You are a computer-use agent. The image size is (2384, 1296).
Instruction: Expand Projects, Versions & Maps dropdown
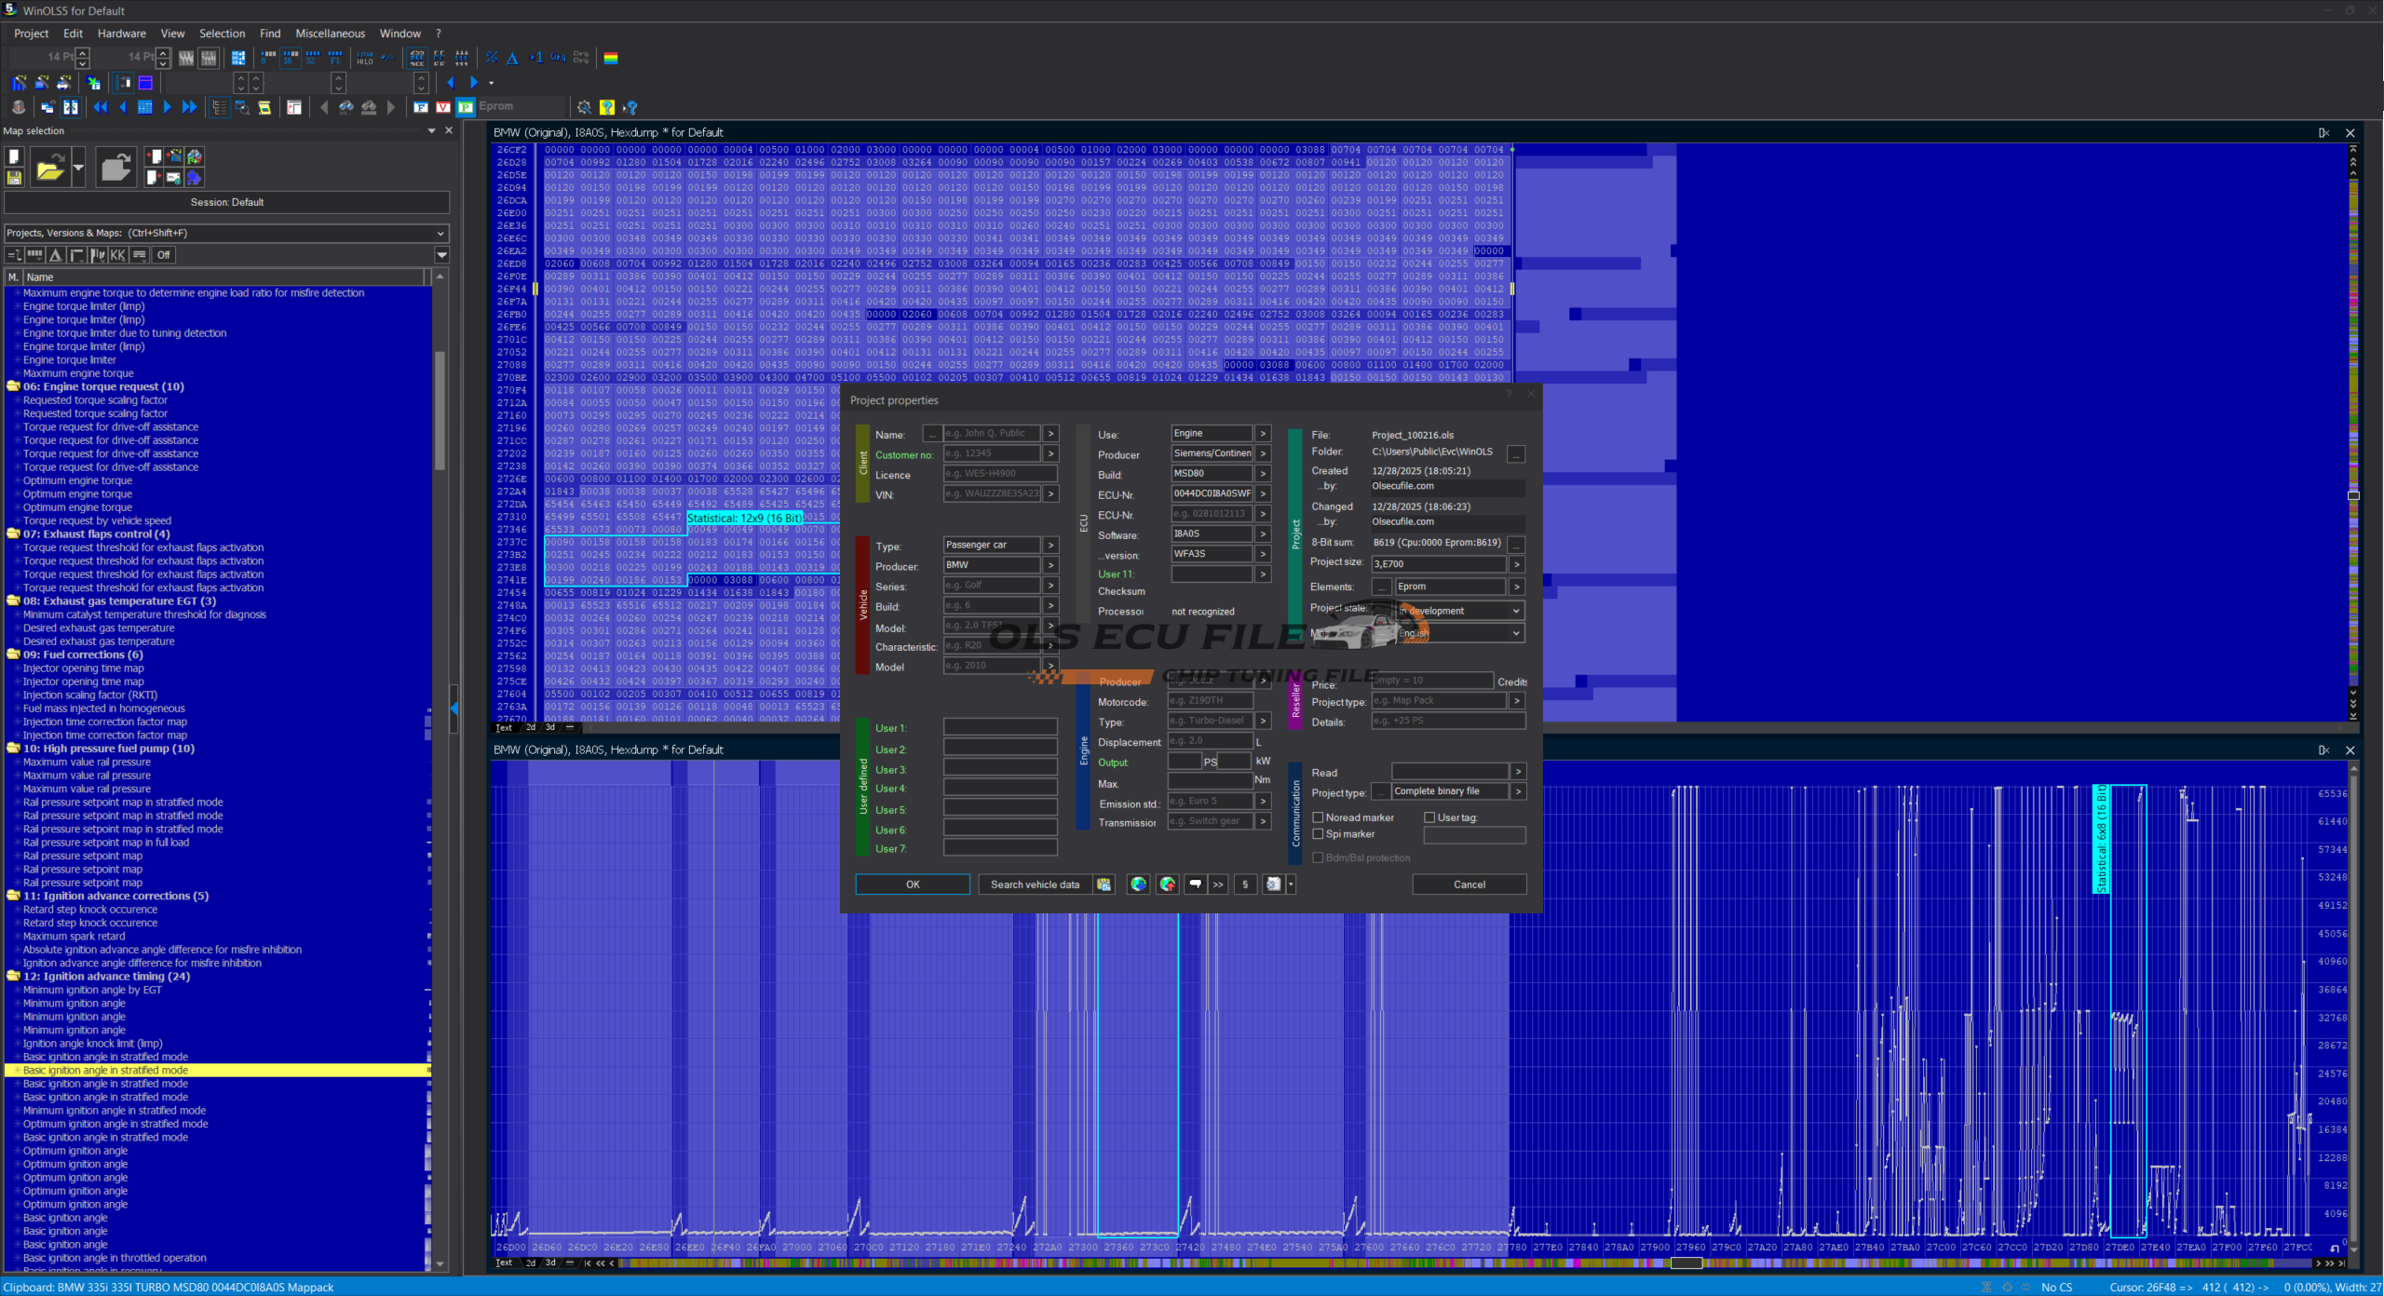coord(440,233)
